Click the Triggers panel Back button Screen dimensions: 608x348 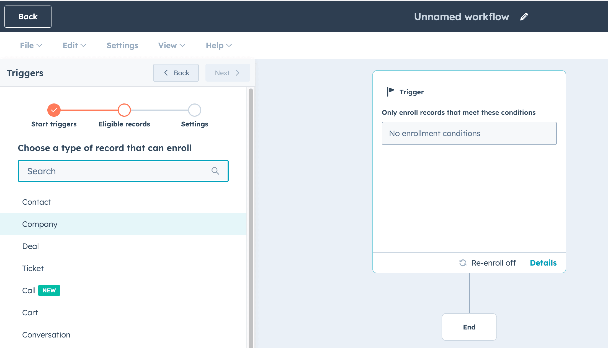point(176,73)
